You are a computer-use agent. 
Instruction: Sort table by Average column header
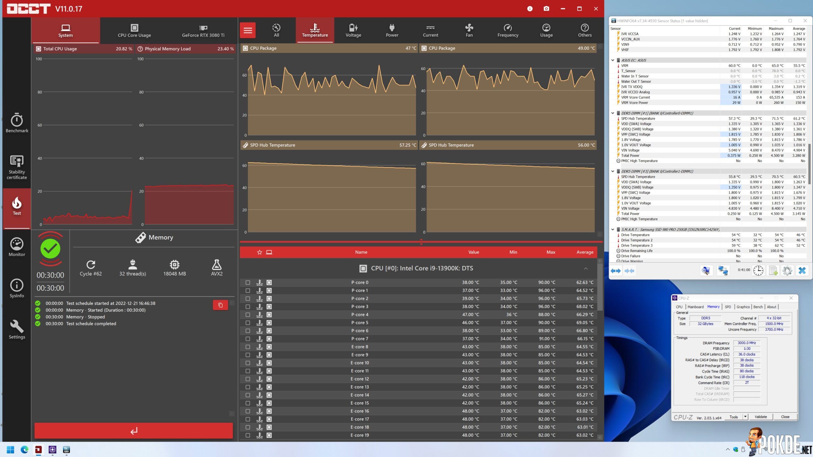585,252
